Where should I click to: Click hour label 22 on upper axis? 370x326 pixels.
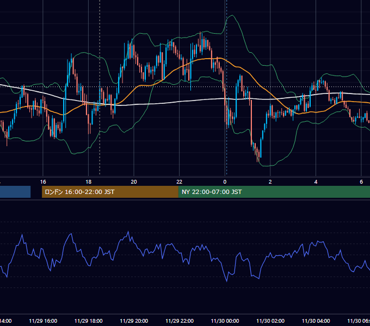click(180, 182)
